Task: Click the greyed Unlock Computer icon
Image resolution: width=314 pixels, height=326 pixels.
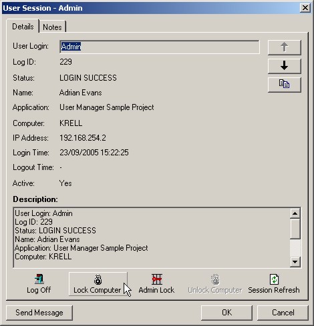Action: pos(215,284)
